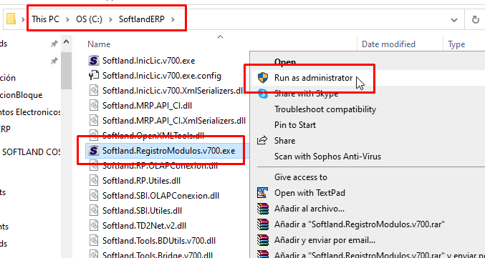
Task: Select the file name Softland.Tools.BDUtils.v700.dll
Action: tap(158, 241)
